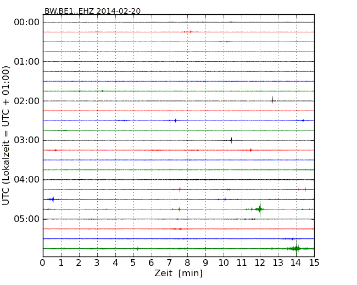Click the UTC Lokalzeit y-axis label
357x285 pixels.
6,135
